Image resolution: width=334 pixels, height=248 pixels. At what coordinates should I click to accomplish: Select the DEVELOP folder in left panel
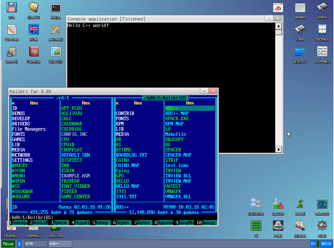tap(21, 119)
